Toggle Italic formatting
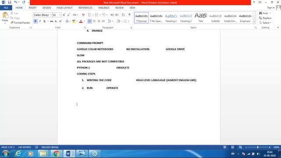 point(40,22)
